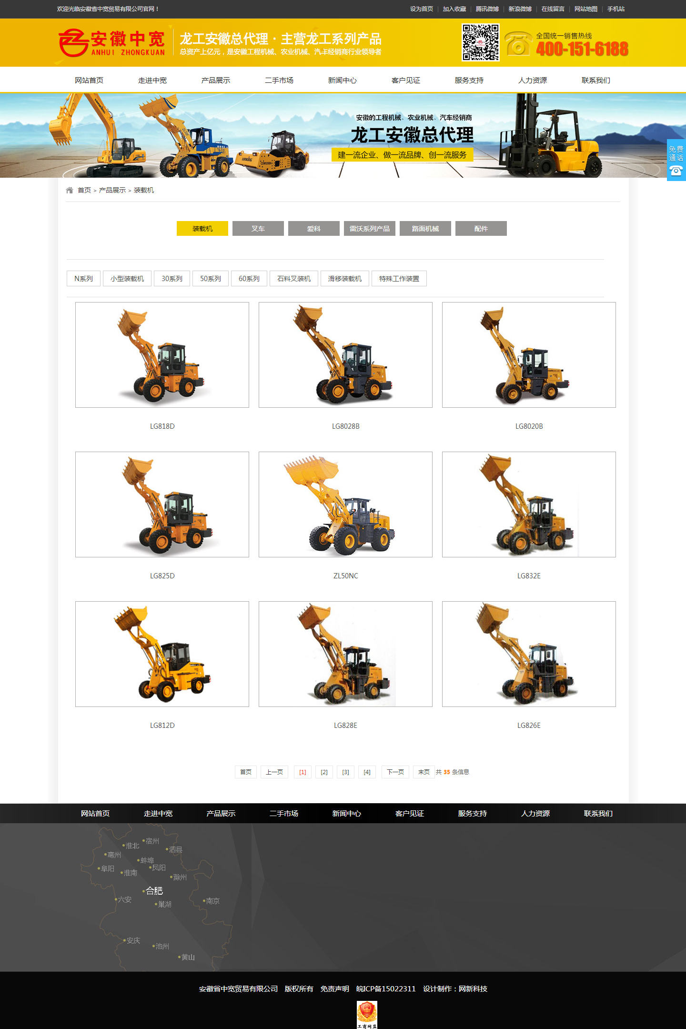Open 在线留言 link
Screen dimensions: 686x1029
click(553, 9)
